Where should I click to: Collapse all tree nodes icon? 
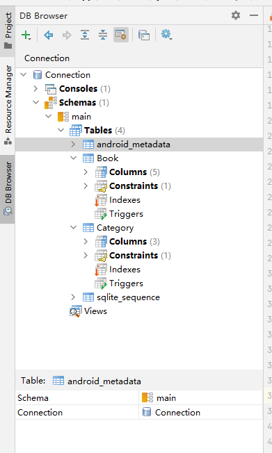coord(103,35)
